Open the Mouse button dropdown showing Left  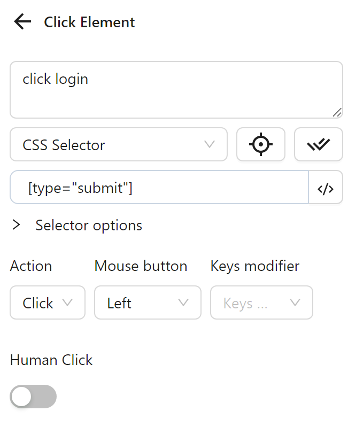pos(148,303)
